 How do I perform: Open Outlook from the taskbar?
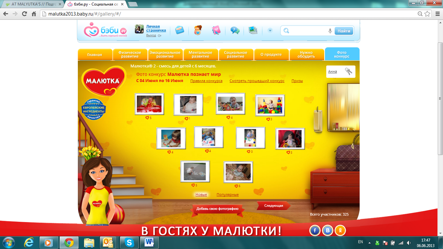click(108, 243)
